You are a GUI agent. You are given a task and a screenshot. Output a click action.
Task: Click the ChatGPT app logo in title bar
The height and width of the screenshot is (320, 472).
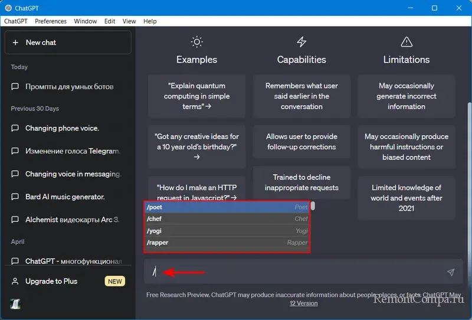(8, 8)
